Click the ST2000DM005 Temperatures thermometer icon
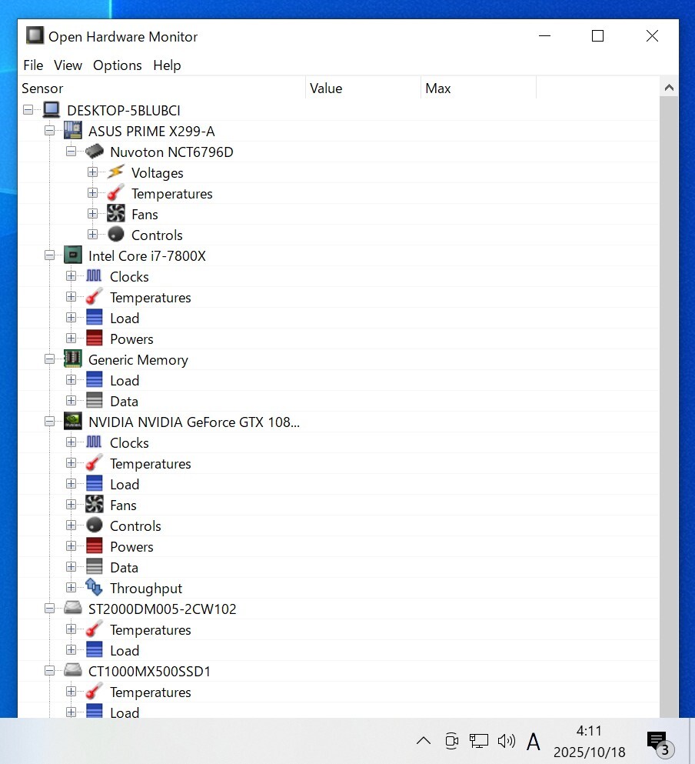 pyautogui.click(x=94, y=629)
